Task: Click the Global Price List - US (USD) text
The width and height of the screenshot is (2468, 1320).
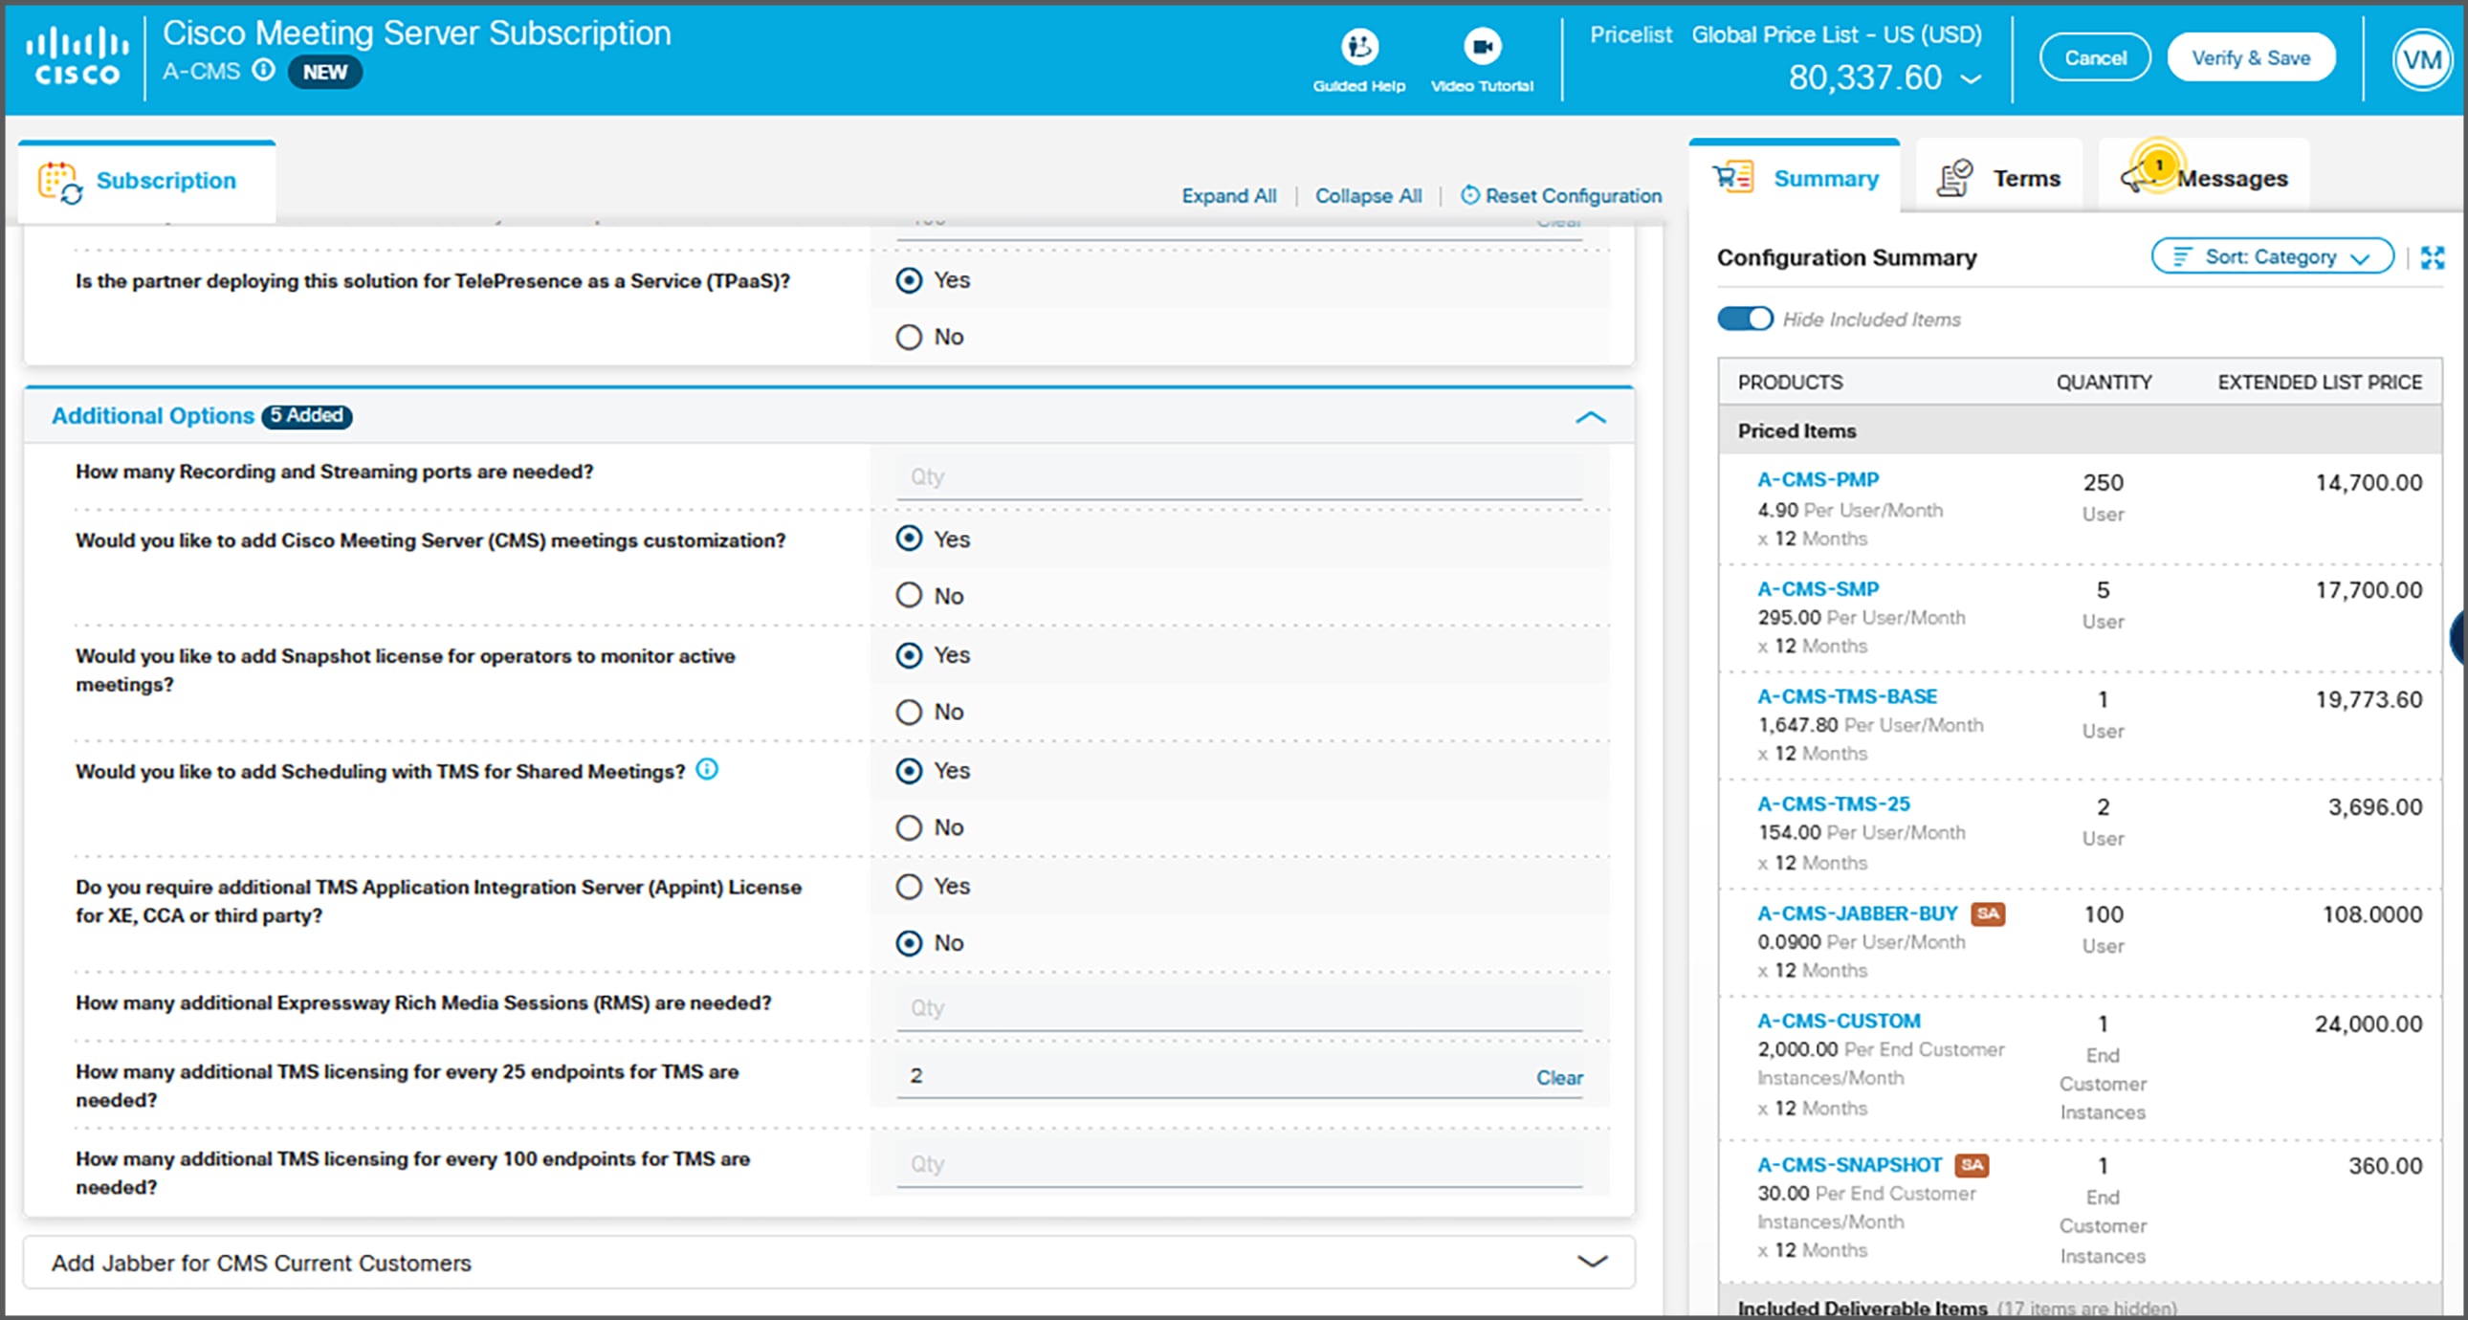Action: coord(1836,34)
